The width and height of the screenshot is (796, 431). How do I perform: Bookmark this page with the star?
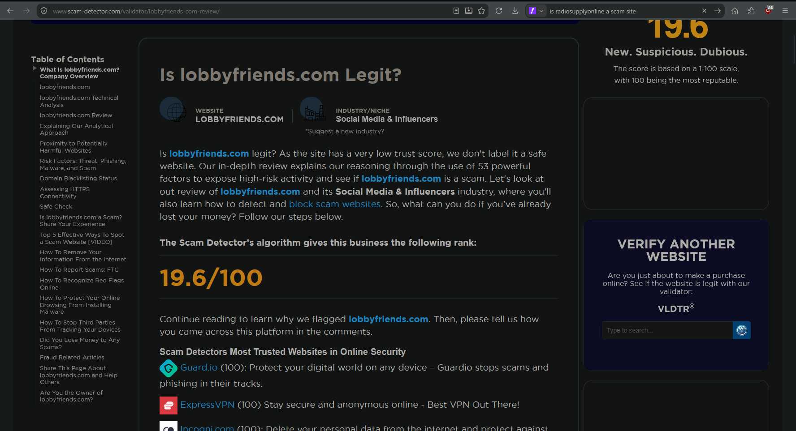481,11
